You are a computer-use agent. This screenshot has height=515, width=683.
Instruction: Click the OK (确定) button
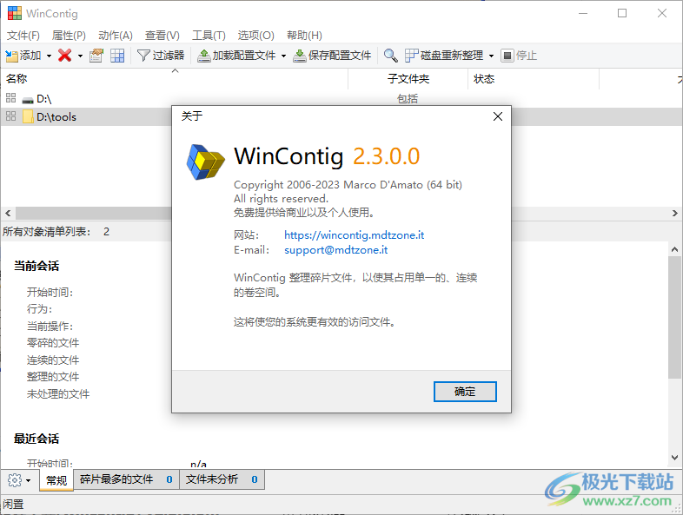(465, 392)
